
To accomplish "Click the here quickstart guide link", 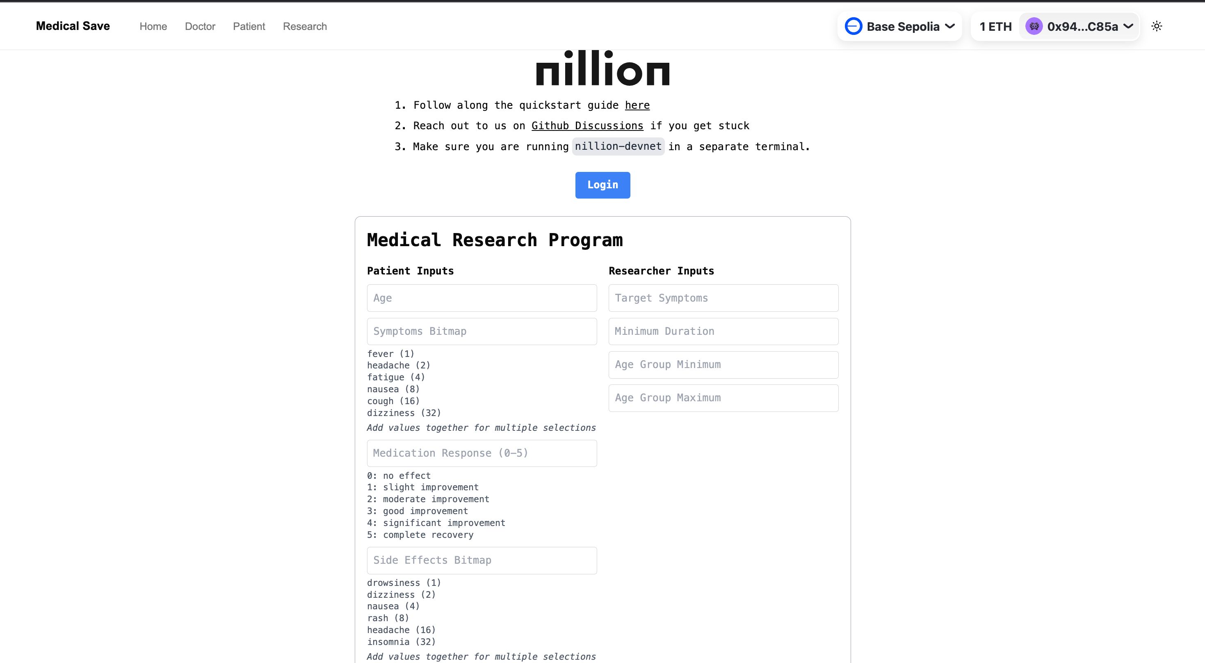I will coord(637,105).
